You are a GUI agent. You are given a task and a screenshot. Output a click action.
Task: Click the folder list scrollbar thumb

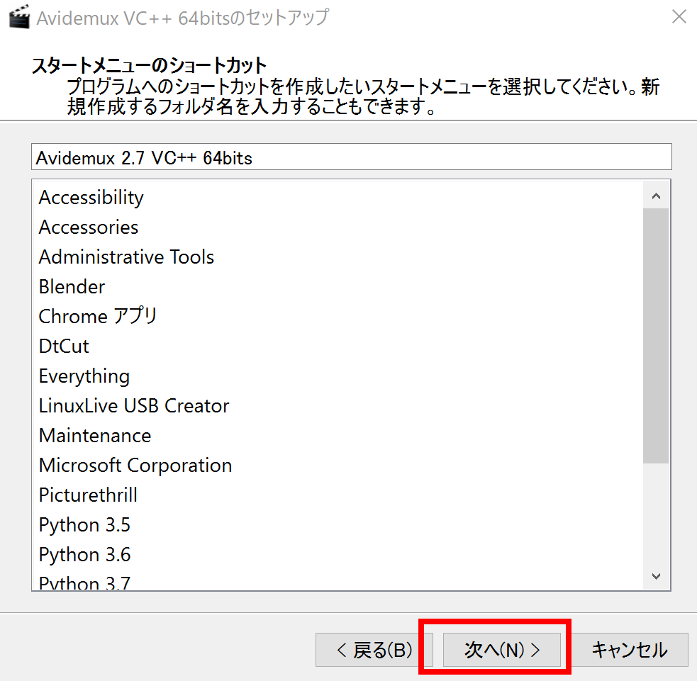coord(656,336)
